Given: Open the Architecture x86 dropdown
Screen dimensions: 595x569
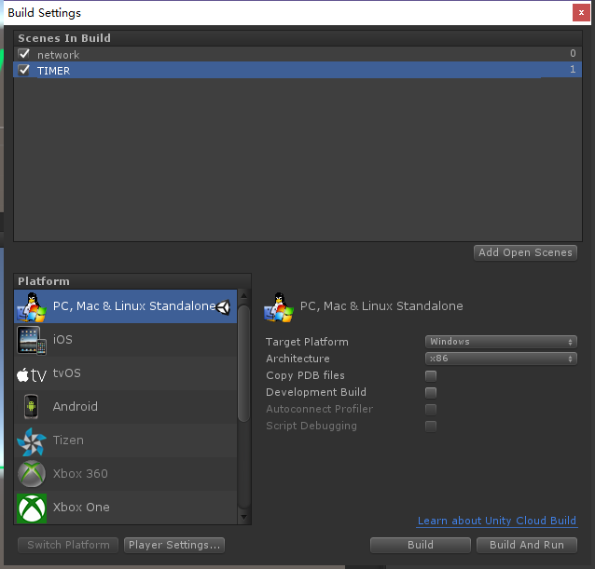Looking at the screenshot, I should pos(501,359).
